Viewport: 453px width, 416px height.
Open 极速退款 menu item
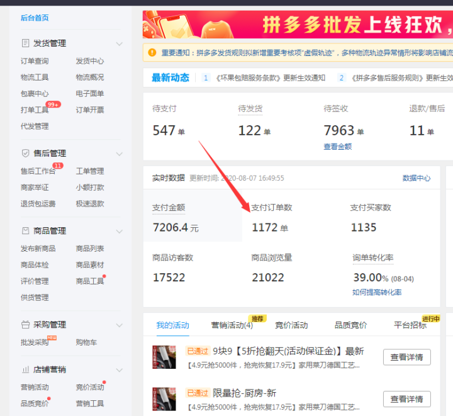pos(90,204)
